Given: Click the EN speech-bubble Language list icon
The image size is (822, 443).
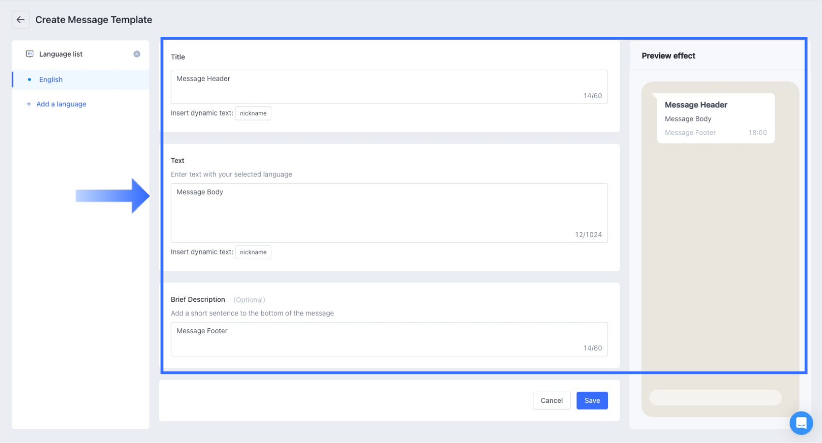Looking at the screenshot, I should pos(29,54).
